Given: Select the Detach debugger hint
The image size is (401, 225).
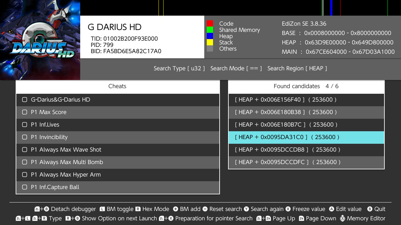Looking at the screenshot, I should [x=65, y=209].
